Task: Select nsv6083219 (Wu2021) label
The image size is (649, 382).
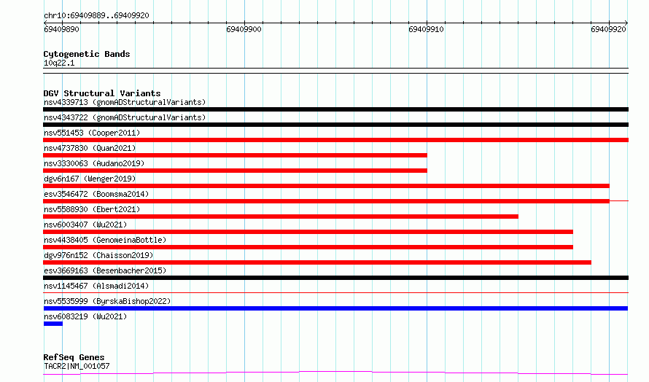Action: [85, 316]
